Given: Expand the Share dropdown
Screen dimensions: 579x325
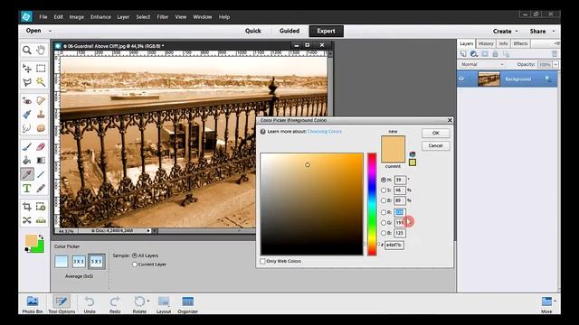Looking at the screenshot, I should pos(554,32).
